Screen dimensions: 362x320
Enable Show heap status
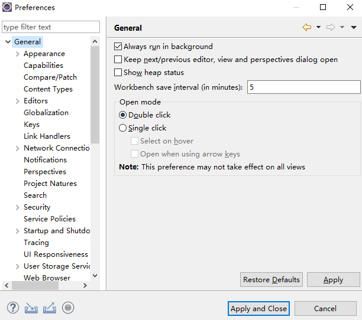(x=118, y=73)
